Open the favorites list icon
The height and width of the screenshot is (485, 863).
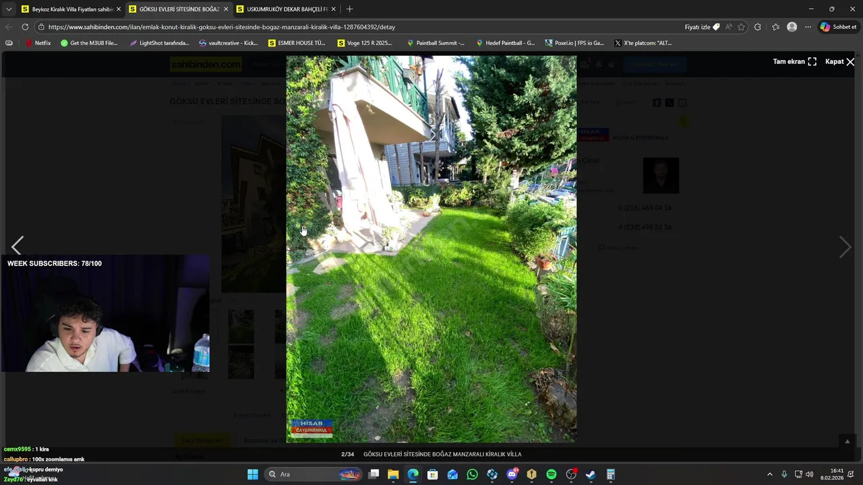(x=775, y=27)
